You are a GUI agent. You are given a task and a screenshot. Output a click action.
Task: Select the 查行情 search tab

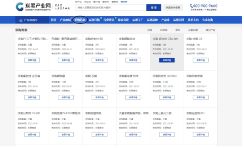click(96, 2)
